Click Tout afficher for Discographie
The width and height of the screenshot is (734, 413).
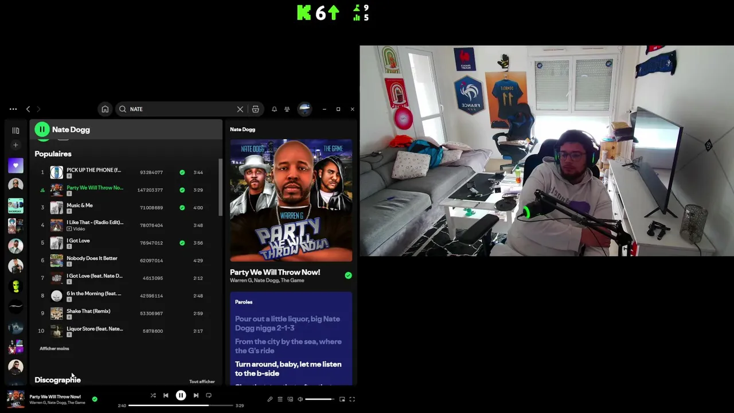(202, 381)
